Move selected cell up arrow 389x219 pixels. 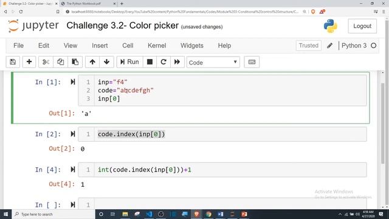coord(92,62)
